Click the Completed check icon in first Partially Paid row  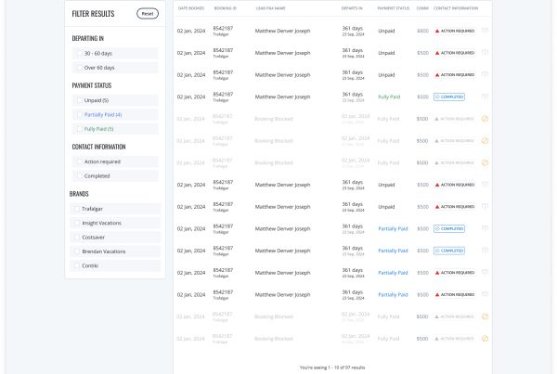coord(437,228)
